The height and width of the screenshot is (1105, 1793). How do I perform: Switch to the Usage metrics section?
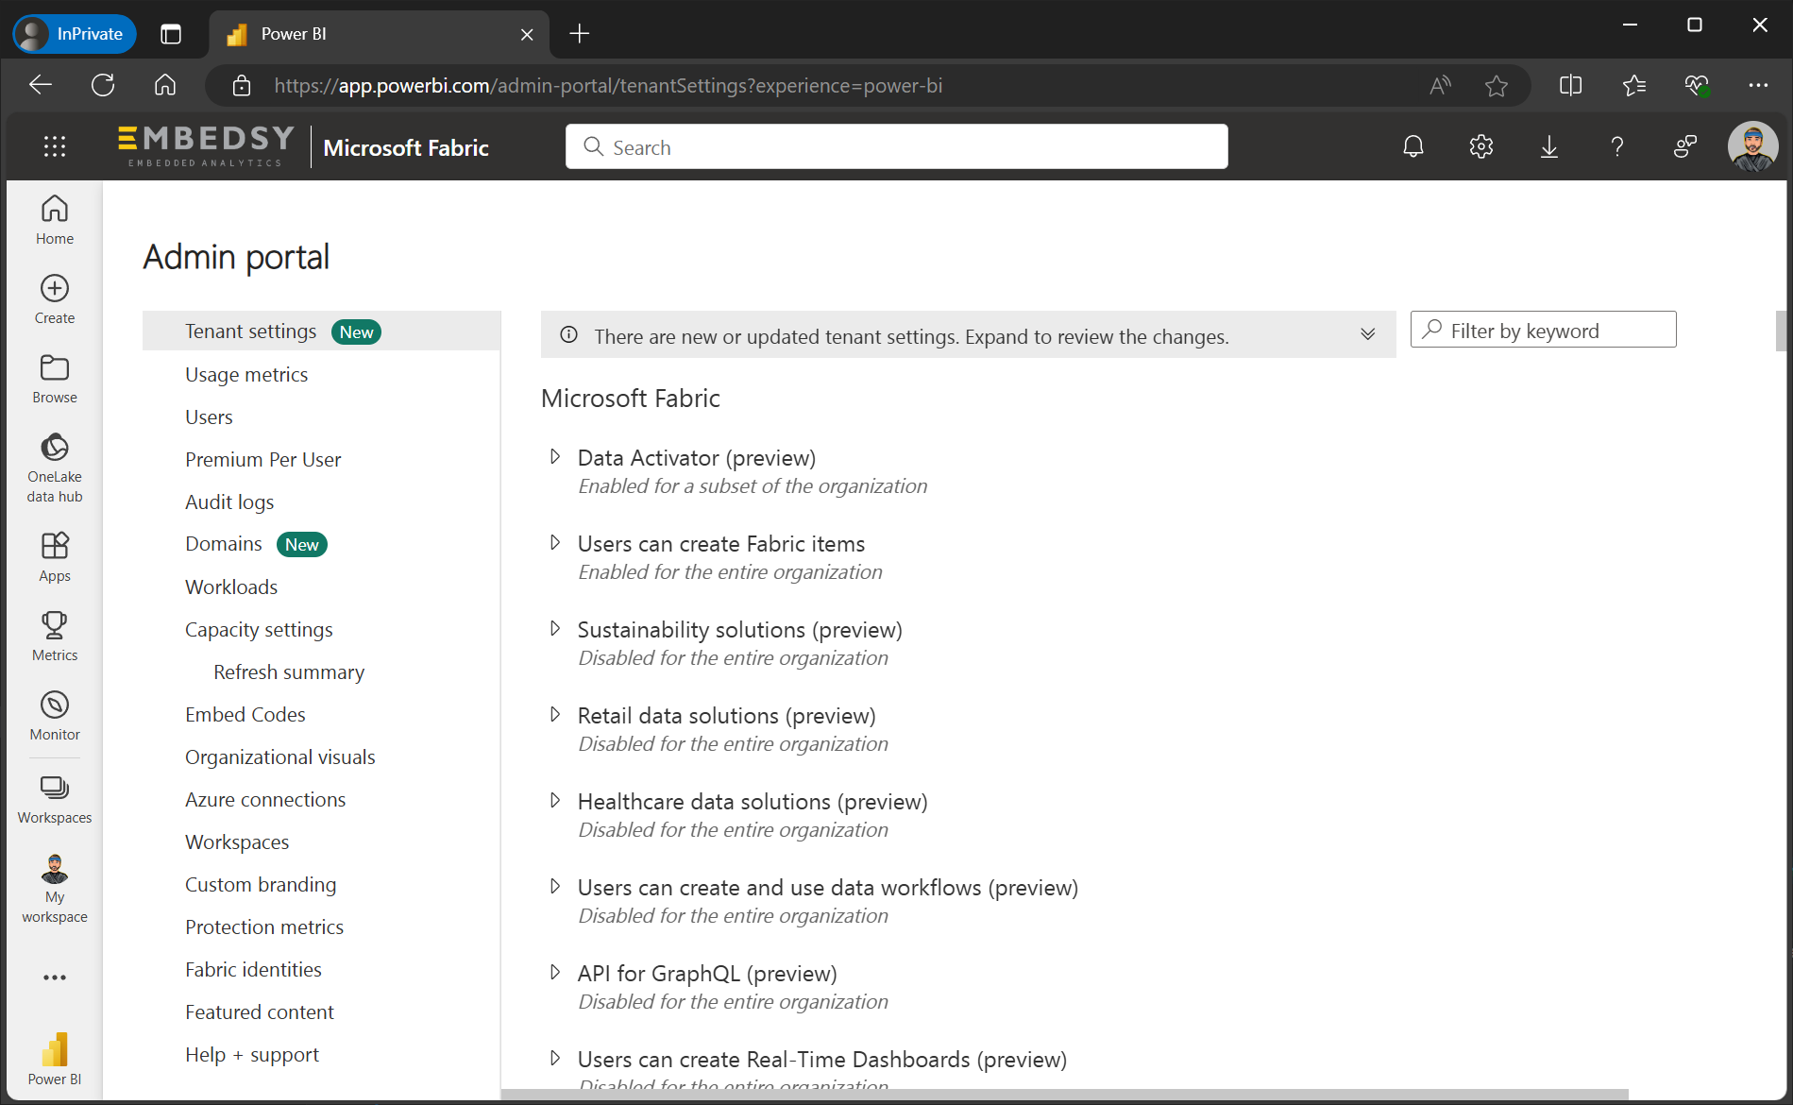[x=246, y=374]
